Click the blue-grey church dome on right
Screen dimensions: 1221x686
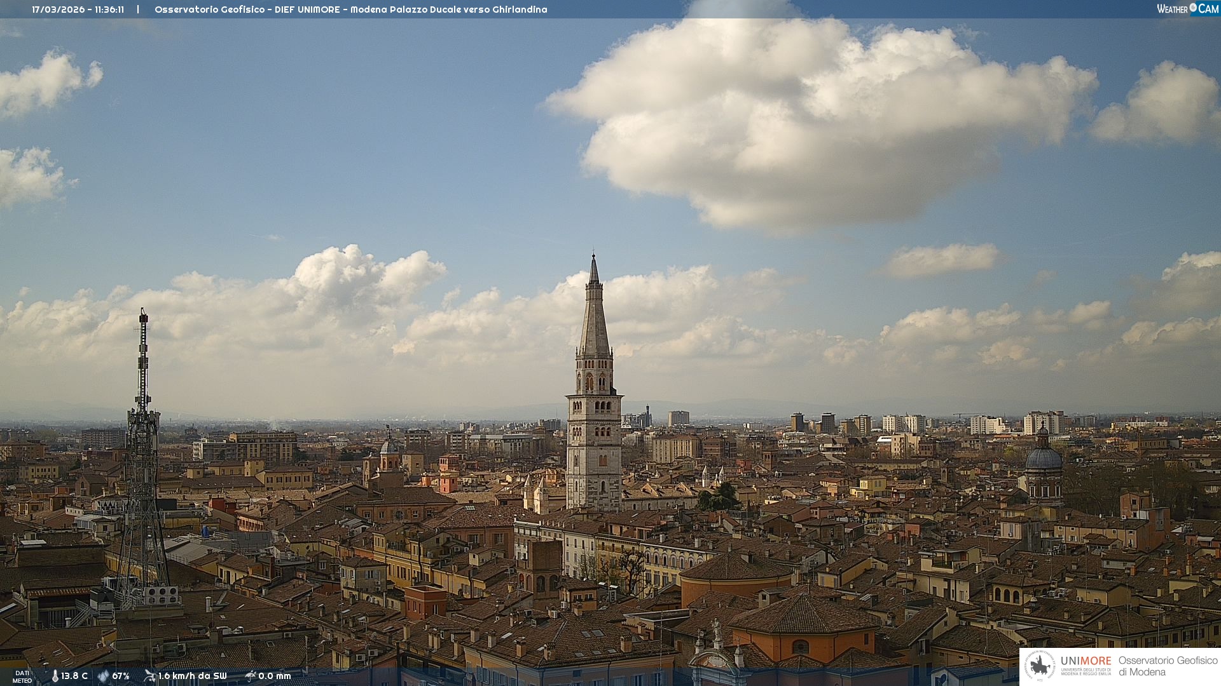1043,459
